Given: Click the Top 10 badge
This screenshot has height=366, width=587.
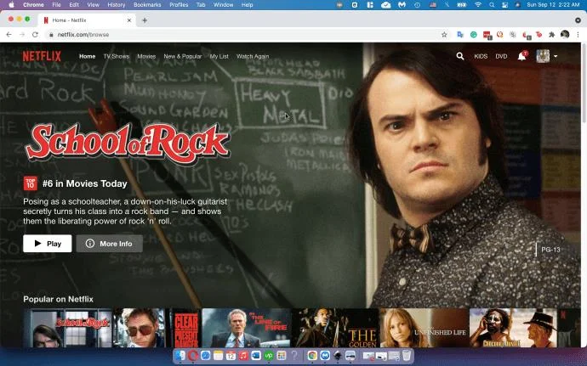Looking at the screenshot, I should click(x=30, y=183).
